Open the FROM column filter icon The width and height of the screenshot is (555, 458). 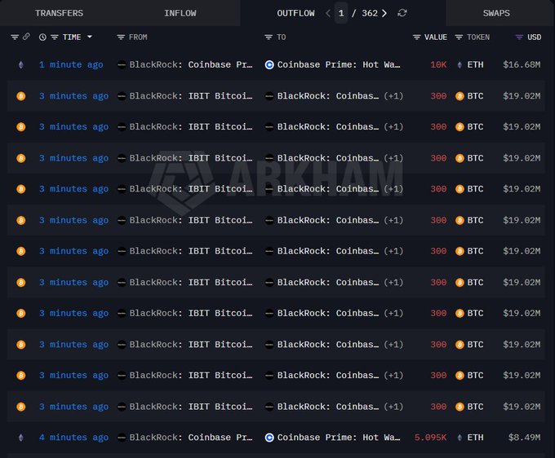(121, 37)
